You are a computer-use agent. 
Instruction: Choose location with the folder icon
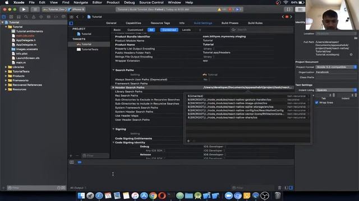tap(356, 38)
